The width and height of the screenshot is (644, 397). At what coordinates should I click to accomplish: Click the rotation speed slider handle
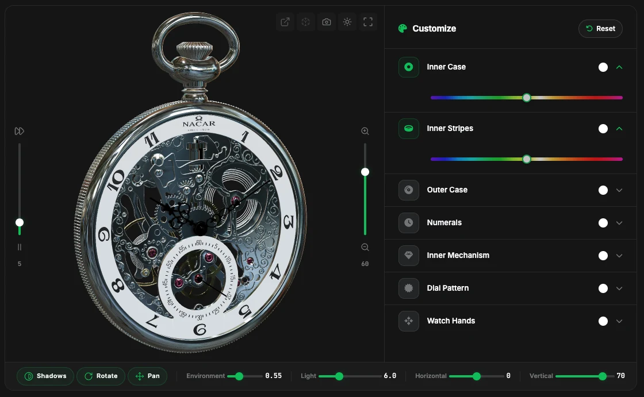[x=20, y=222]
